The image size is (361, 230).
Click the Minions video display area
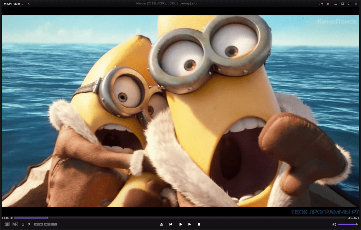click(180, 111)
